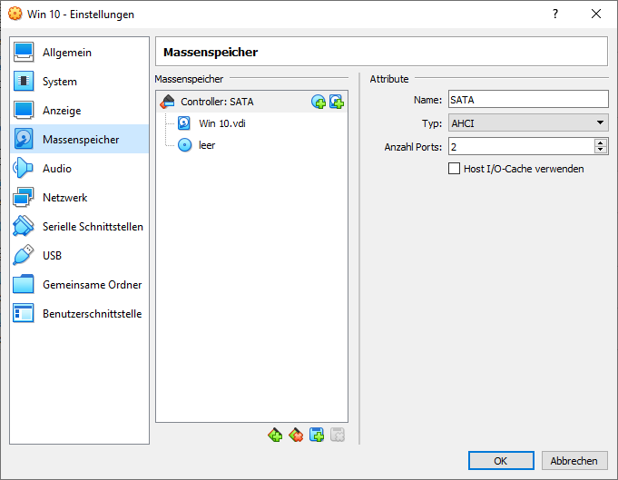Close the Einstellungen dialog
The height and width of the screenshot is (480, 618).
[x=596, y=15]
